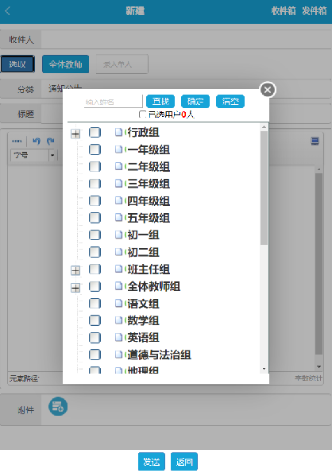Expand the 班主任组 tree node

click(x=75, y=270)
